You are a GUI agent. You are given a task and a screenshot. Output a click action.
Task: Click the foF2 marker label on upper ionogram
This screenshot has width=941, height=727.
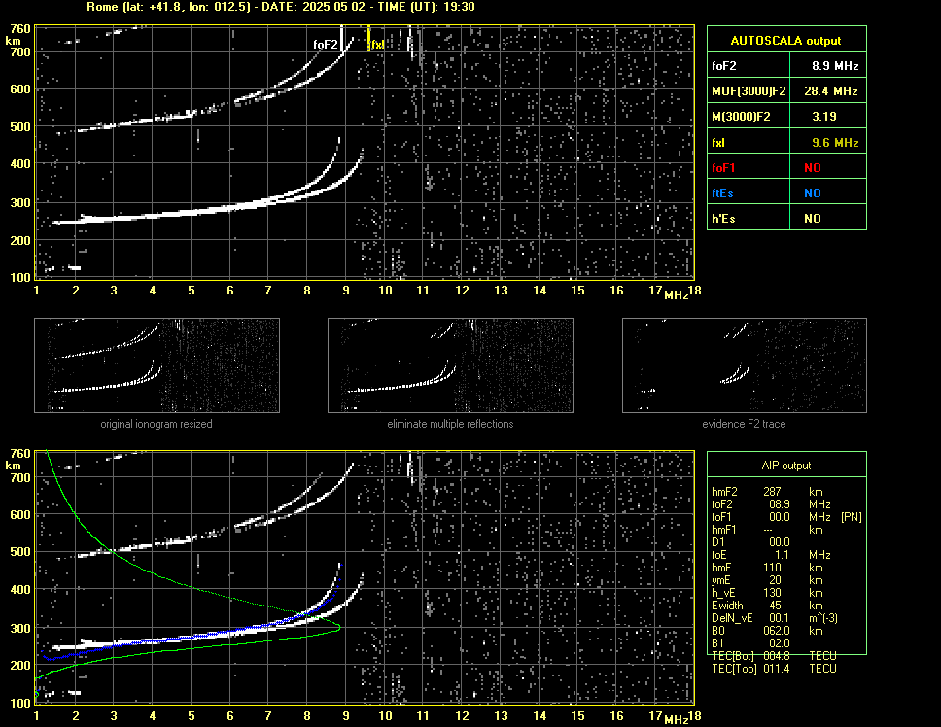point(326,45)
